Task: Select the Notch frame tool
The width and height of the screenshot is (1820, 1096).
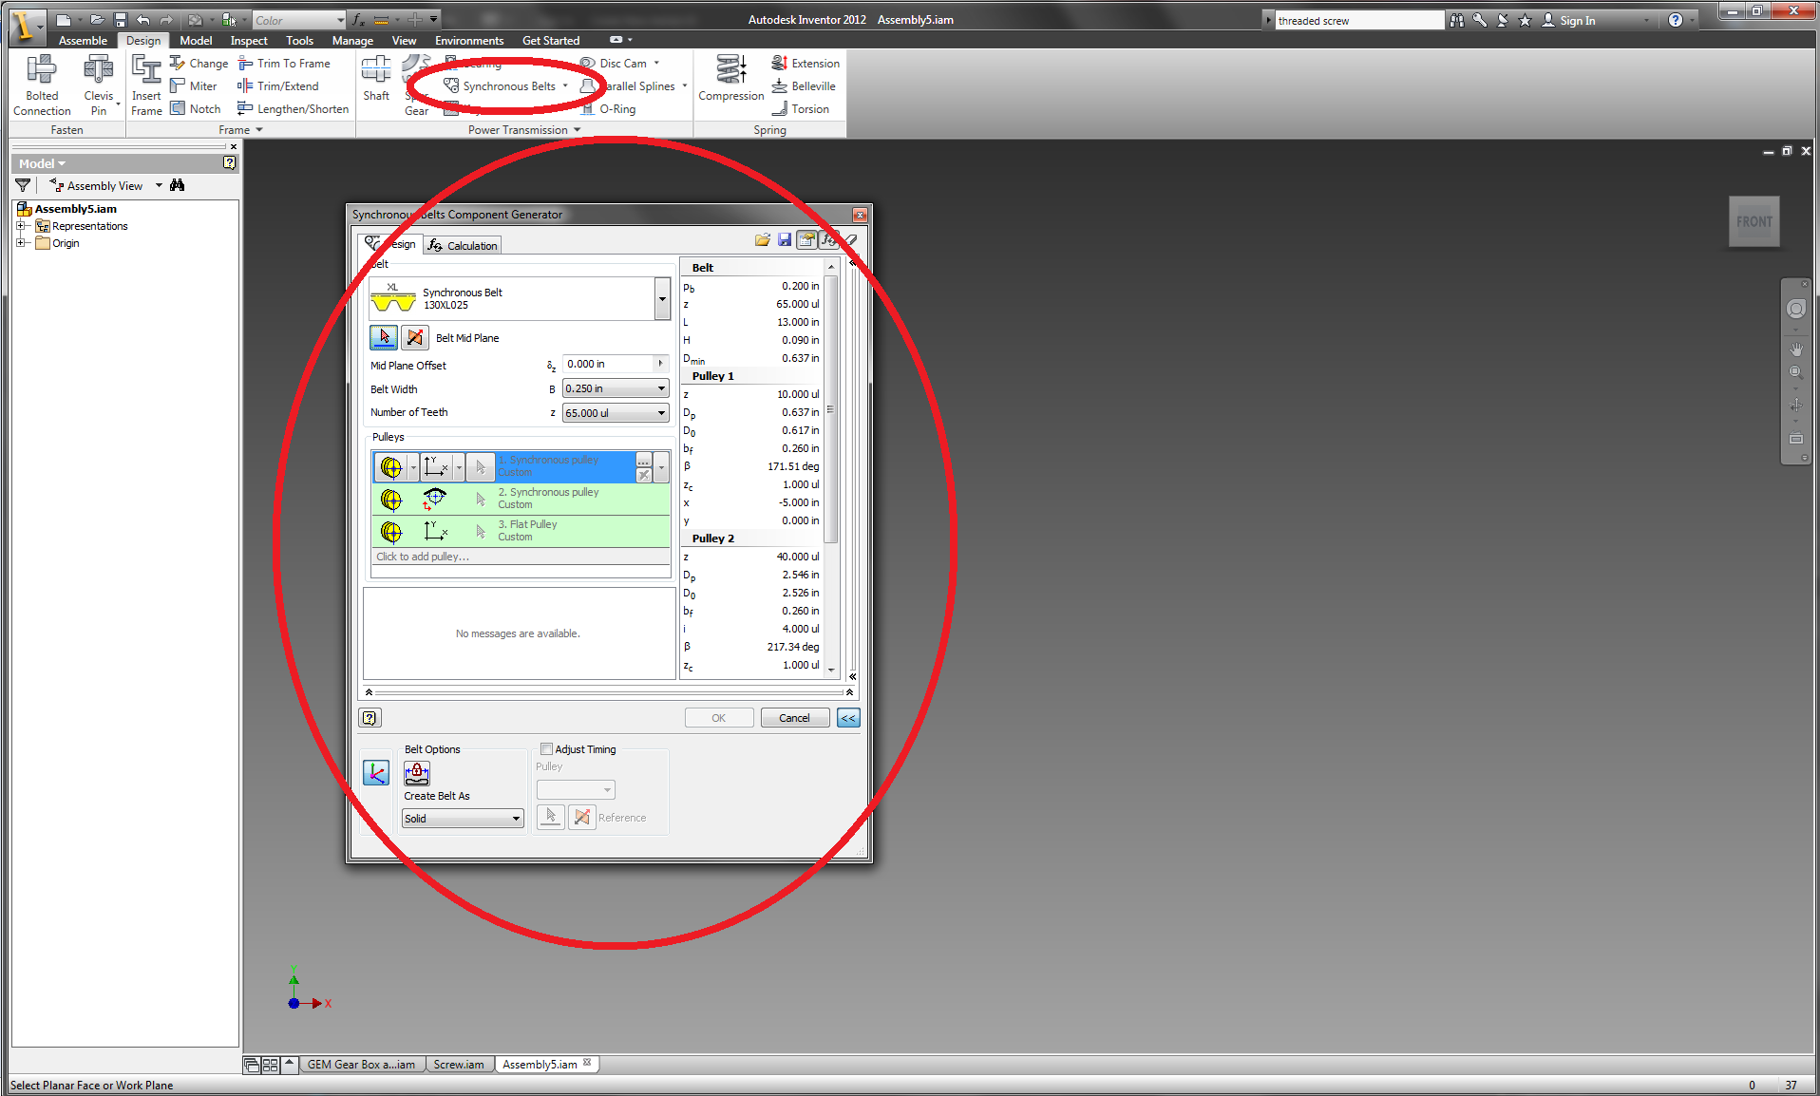Action: pyautogui.click(x=196, y=109)
